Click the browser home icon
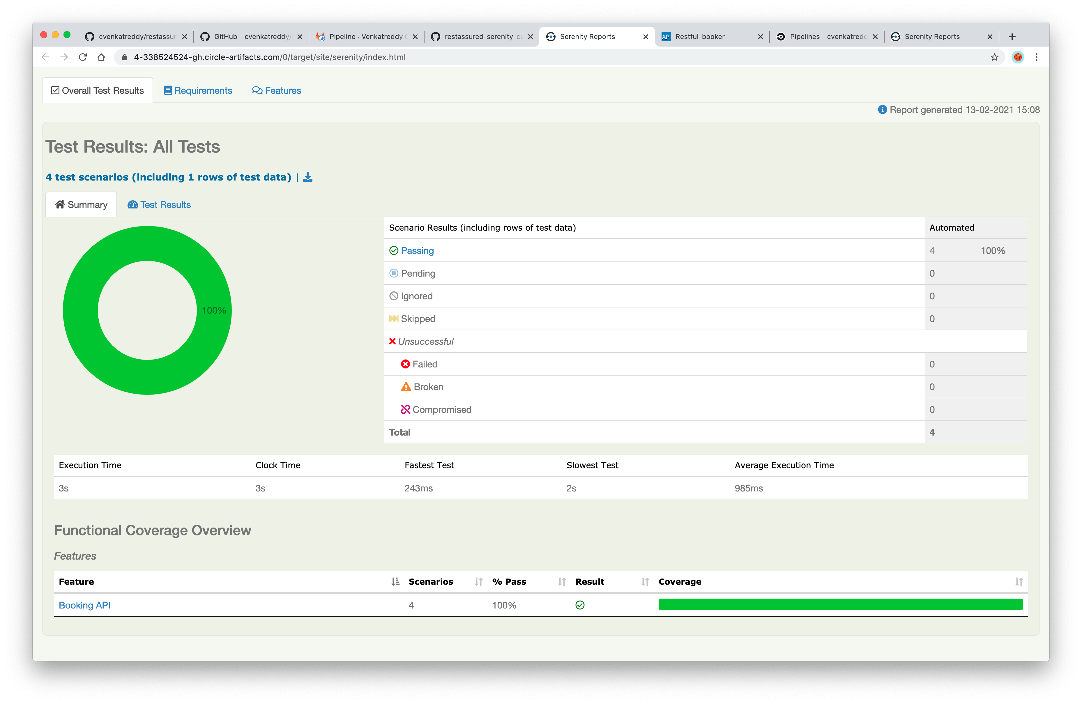1082x704 pixels. pyautogui.click(x=101, y=57)
